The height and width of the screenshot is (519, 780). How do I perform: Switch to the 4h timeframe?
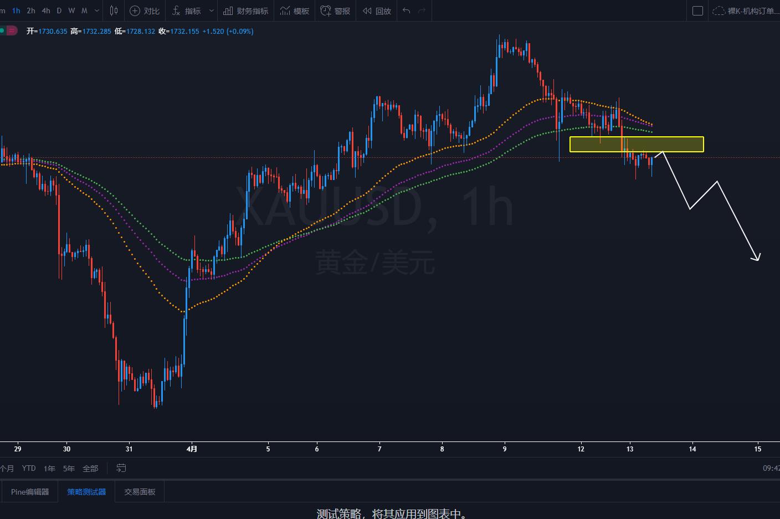click(46, 11)
